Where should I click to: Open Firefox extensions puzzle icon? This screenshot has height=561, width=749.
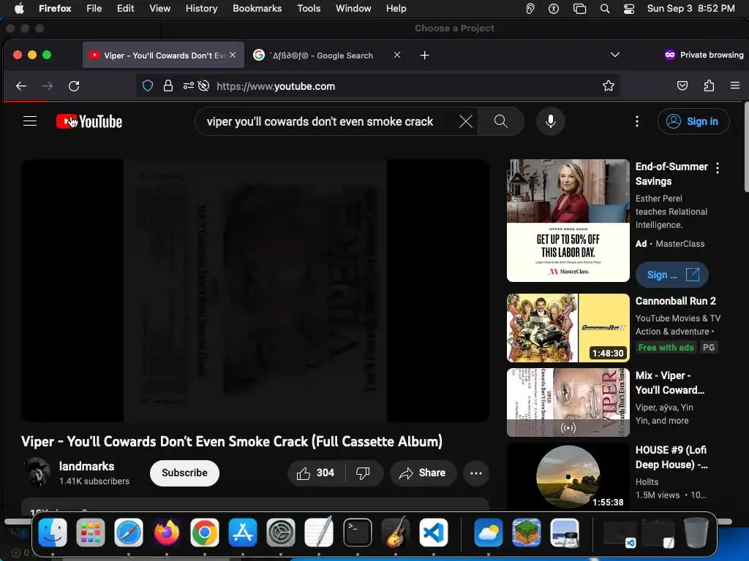pyautogui.click(x=709, y=86)
